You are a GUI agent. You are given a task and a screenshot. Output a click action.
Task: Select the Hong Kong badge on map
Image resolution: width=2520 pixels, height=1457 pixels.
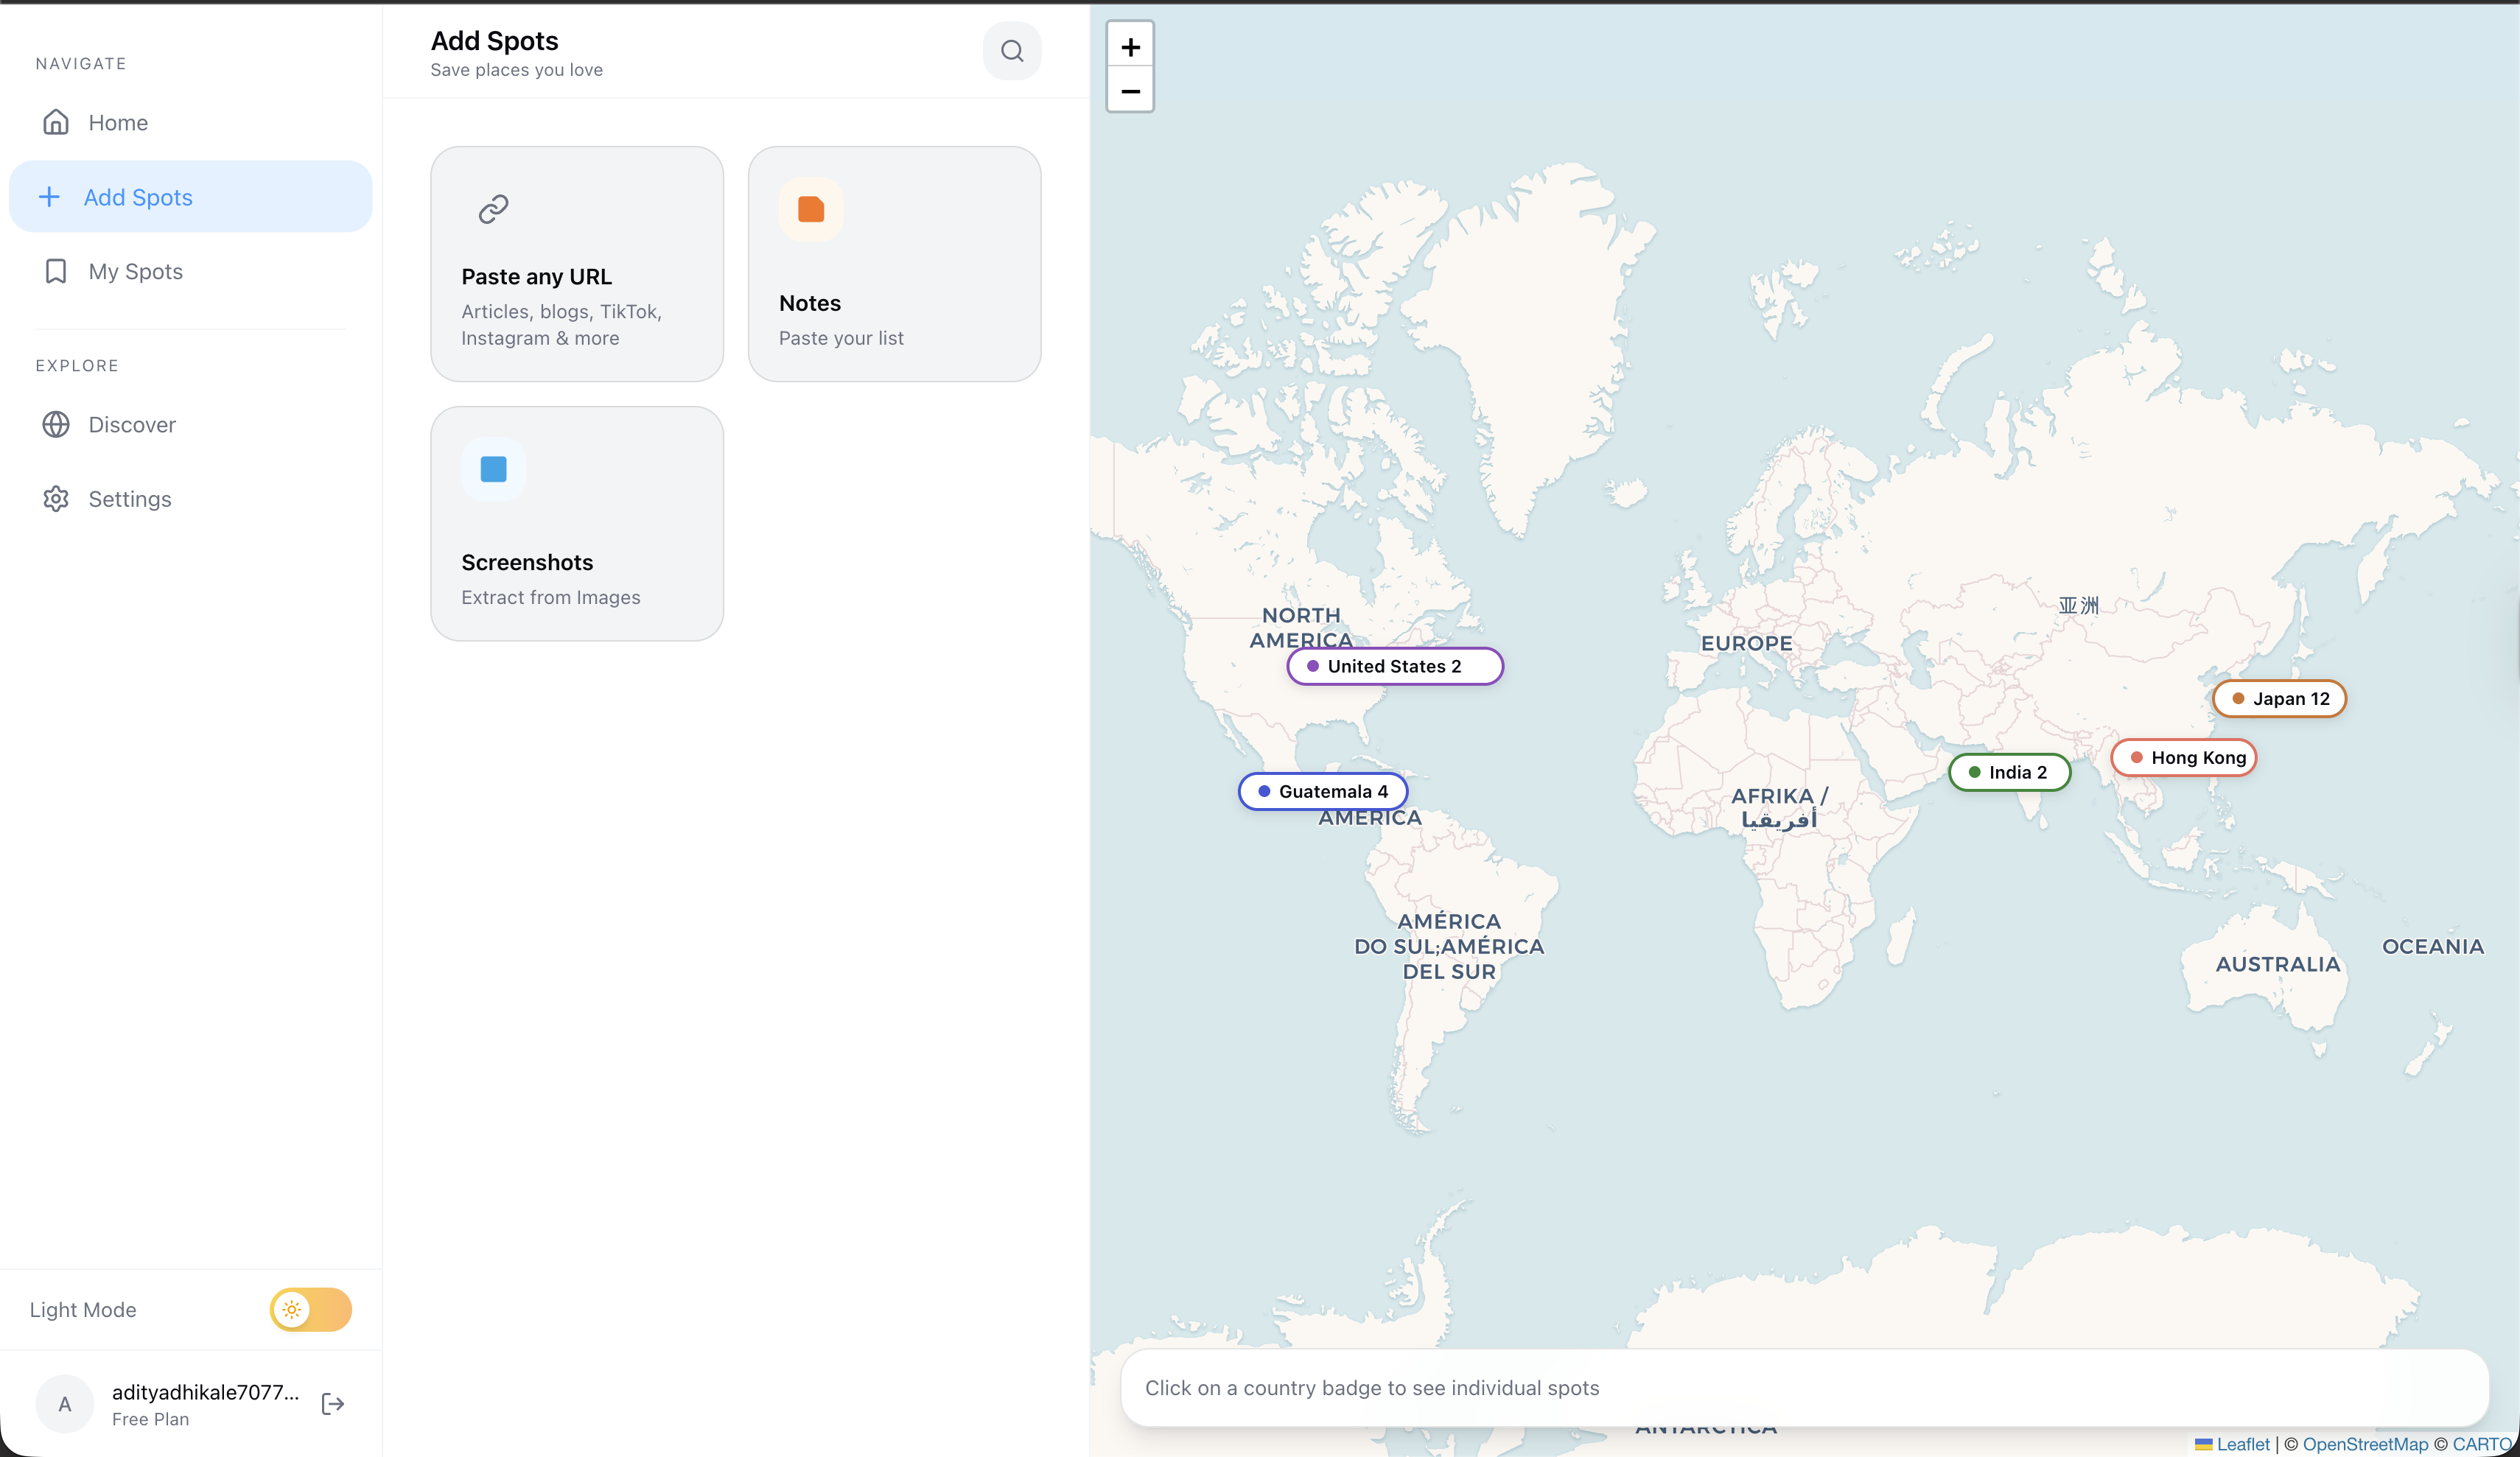tap(2183, 757)
